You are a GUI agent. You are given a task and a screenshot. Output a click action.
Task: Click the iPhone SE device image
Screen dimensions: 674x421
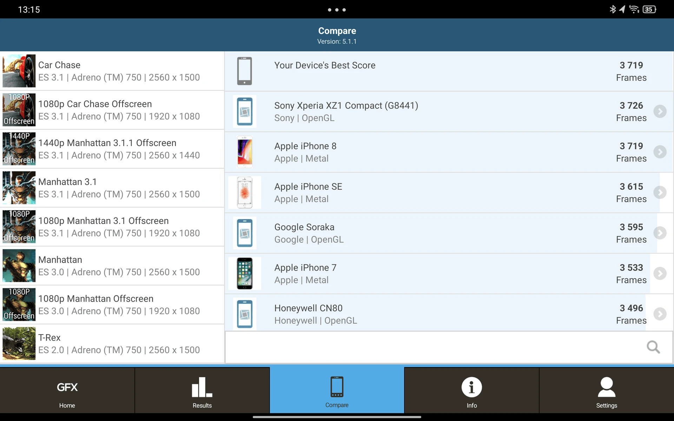pos(245,192)
